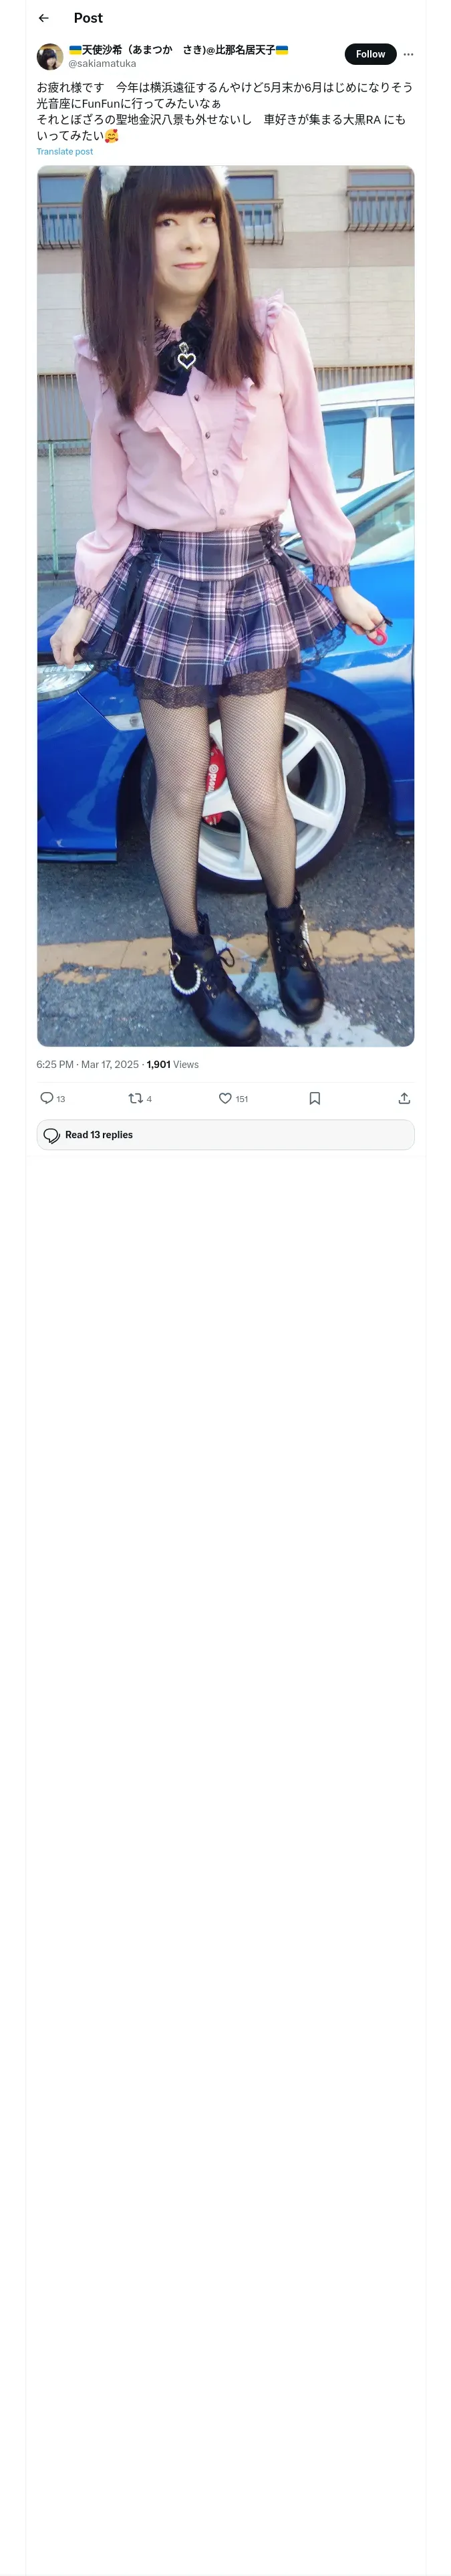Image resolution: width=451 pixels, height=2576 pixels.
Task: Click the back arrow icon
Action: (x=44, y=18)
